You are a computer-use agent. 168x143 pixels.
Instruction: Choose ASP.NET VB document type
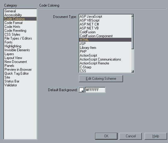tap(105, 28)
